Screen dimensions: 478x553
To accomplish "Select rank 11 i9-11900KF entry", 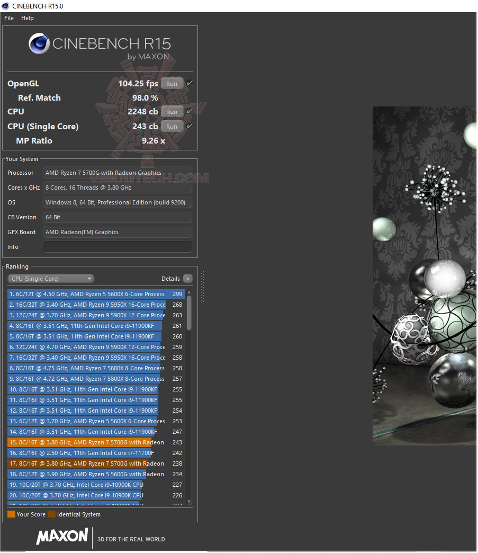I will (96, 400).
